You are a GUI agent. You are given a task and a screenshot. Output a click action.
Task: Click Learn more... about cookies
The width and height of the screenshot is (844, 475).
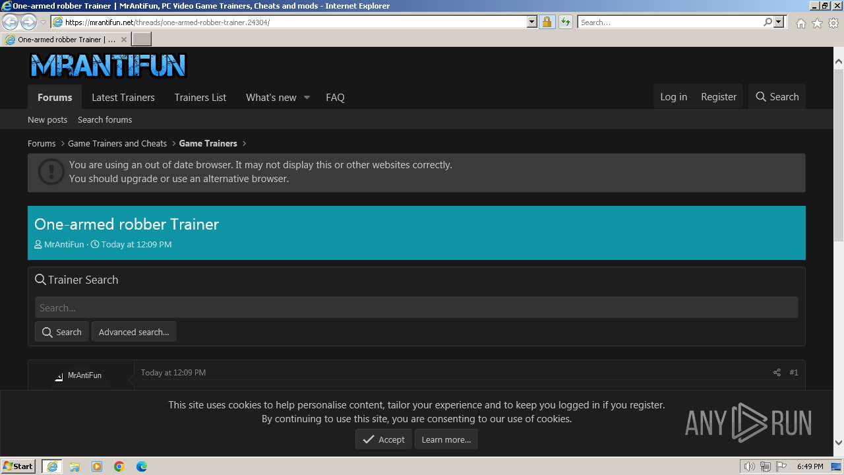pyautogui.click(x=446, y=439)
